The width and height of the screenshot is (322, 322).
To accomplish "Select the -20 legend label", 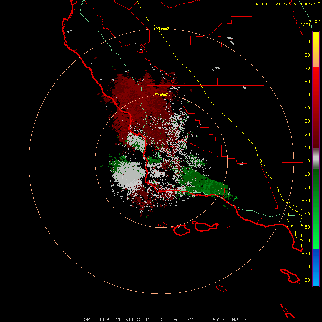I will pos(306,187).
